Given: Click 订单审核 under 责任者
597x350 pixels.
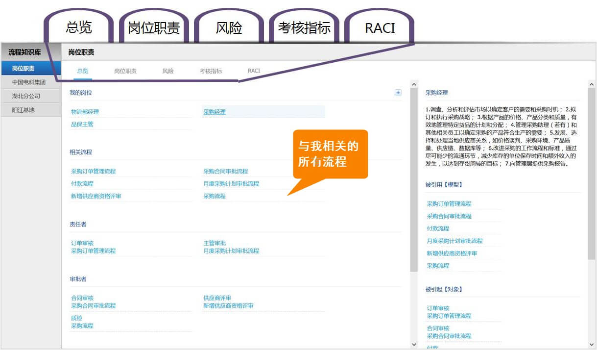Looking at the screenshot, I should click(82, 243).
